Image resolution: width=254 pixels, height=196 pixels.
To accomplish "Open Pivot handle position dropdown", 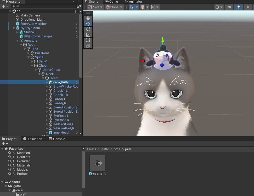I will 95,7.
